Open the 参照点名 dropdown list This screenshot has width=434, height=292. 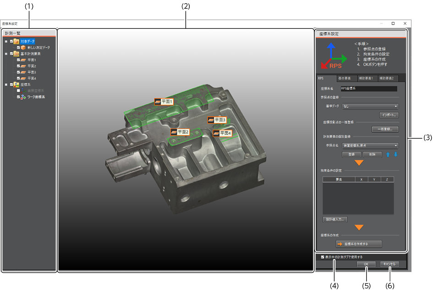coord(369,146)
